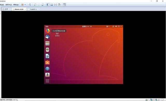
Task: Open the 选项卡(T) menu
Action: coord(9,5)
